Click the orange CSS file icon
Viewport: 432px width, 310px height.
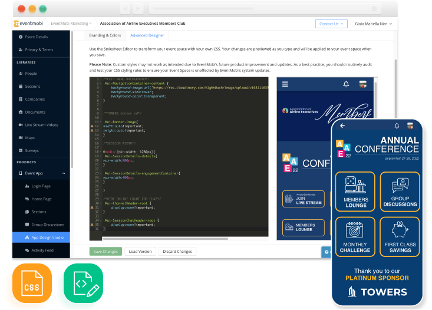click(x=32, y=283)
